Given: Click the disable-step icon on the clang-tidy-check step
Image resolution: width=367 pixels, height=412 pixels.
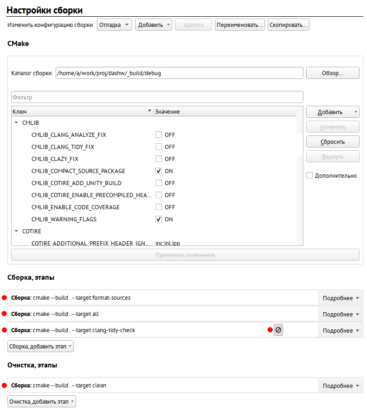Looking at the screenshot, I should click(278, 330).
